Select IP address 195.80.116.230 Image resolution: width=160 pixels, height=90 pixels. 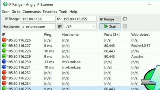19,62
